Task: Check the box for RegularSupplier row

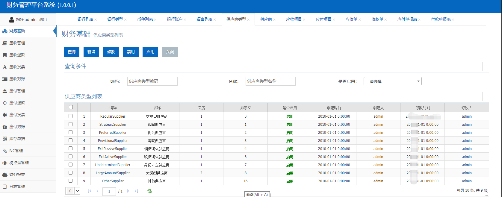Action: [71, 116]
